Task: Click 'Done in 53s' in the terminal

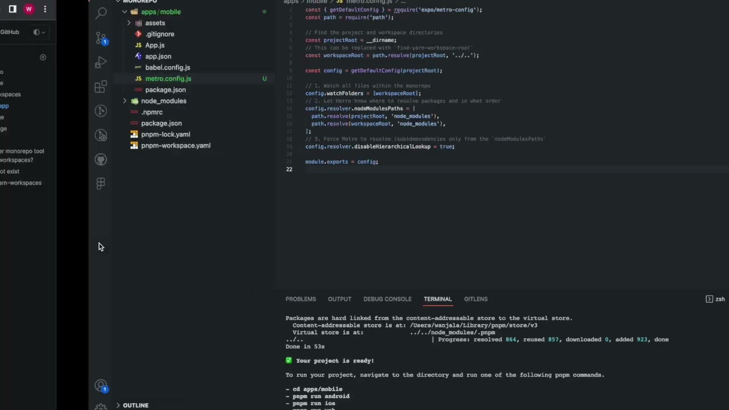Action: pos(305,346)
